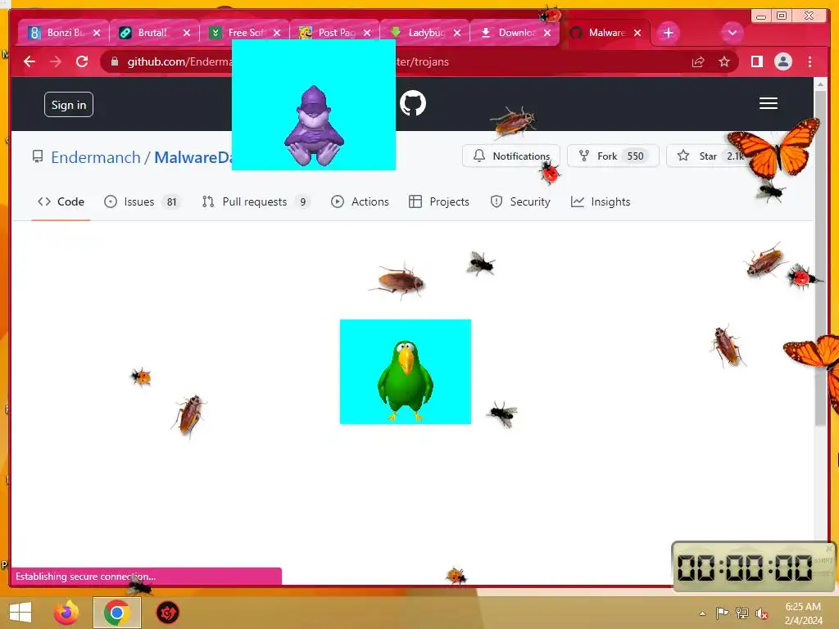839x629 pixels.
Task: Click the green Peedy parrot character
Action: 406,380
